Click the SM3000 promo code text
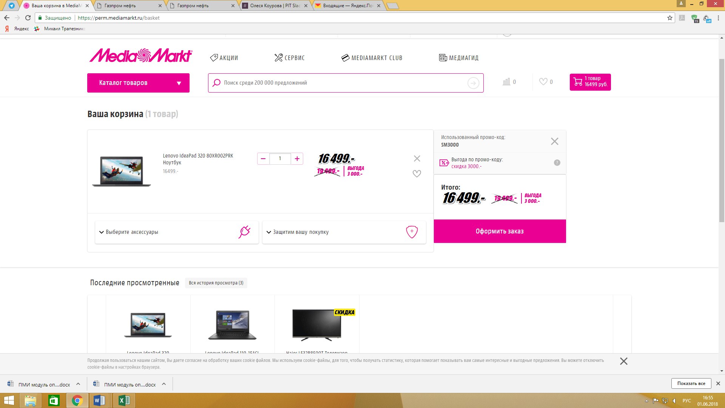 [450, 145]
